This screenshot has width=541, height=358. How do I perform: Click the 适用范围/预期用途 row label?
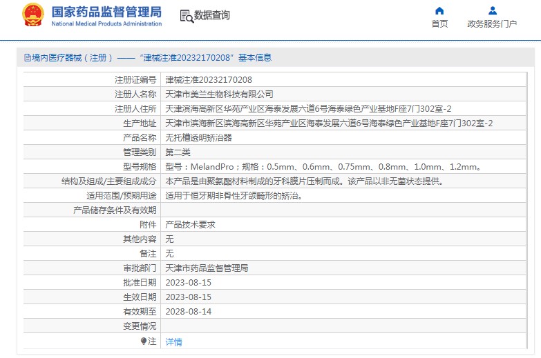pos(122,196)
